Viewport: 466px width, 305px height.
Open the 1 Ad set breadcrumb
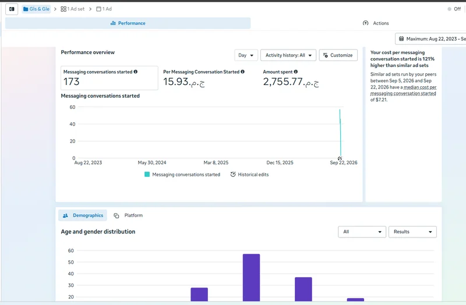tap(72, 9)
